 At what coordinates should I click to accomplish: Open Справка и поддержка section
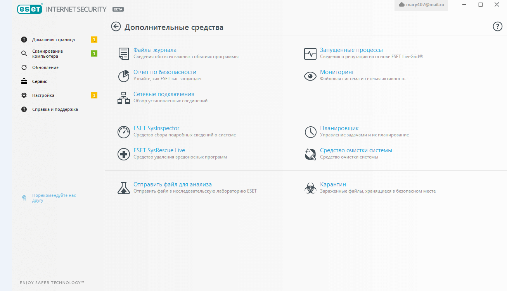click(x=55, y=109)
